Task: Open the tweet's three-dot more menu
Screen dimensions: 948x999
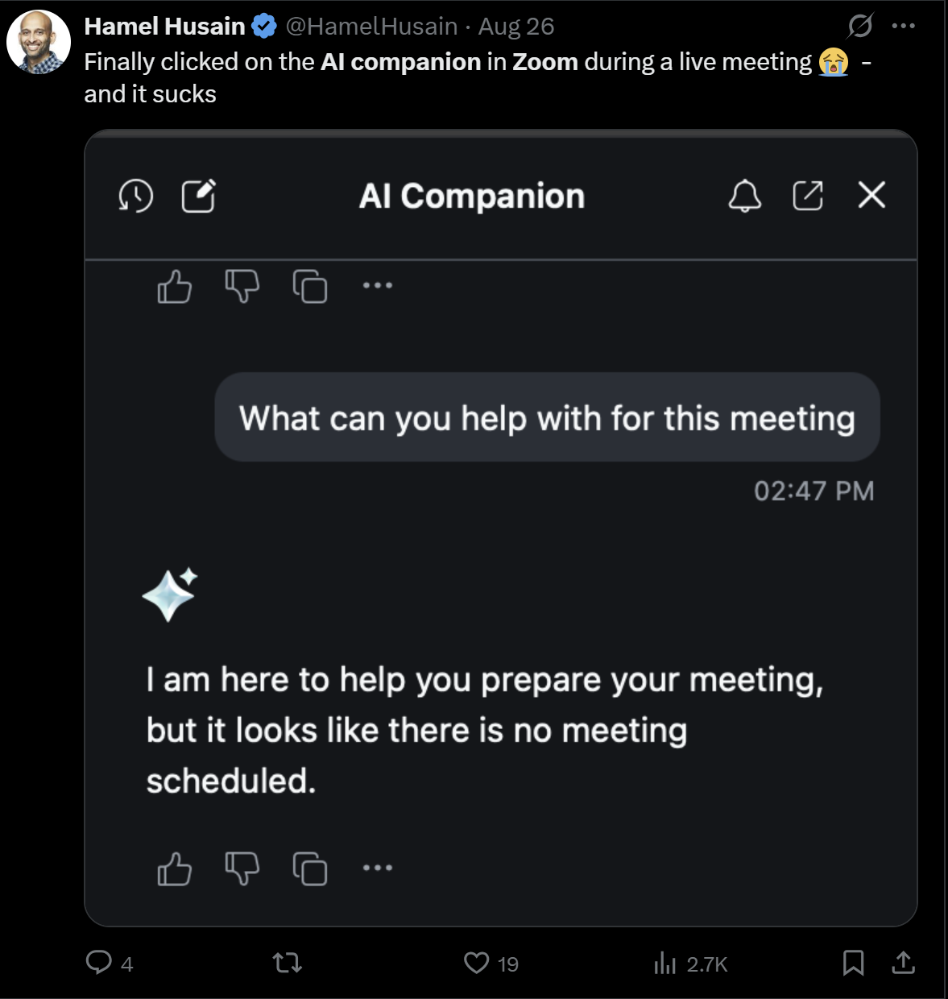Action: point(904,27)
